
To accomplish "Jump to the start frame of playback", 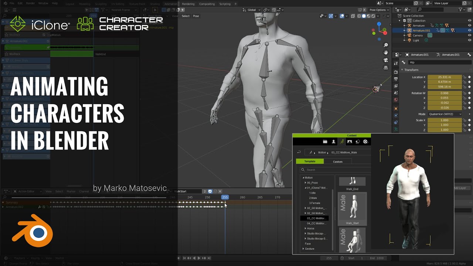I will [x=184, y=258].
